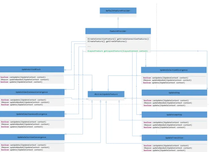Screen dimensions: 209x152
Task: Click boolean update method in UpdateSelectionConvergence
Action: coord(22,150)
